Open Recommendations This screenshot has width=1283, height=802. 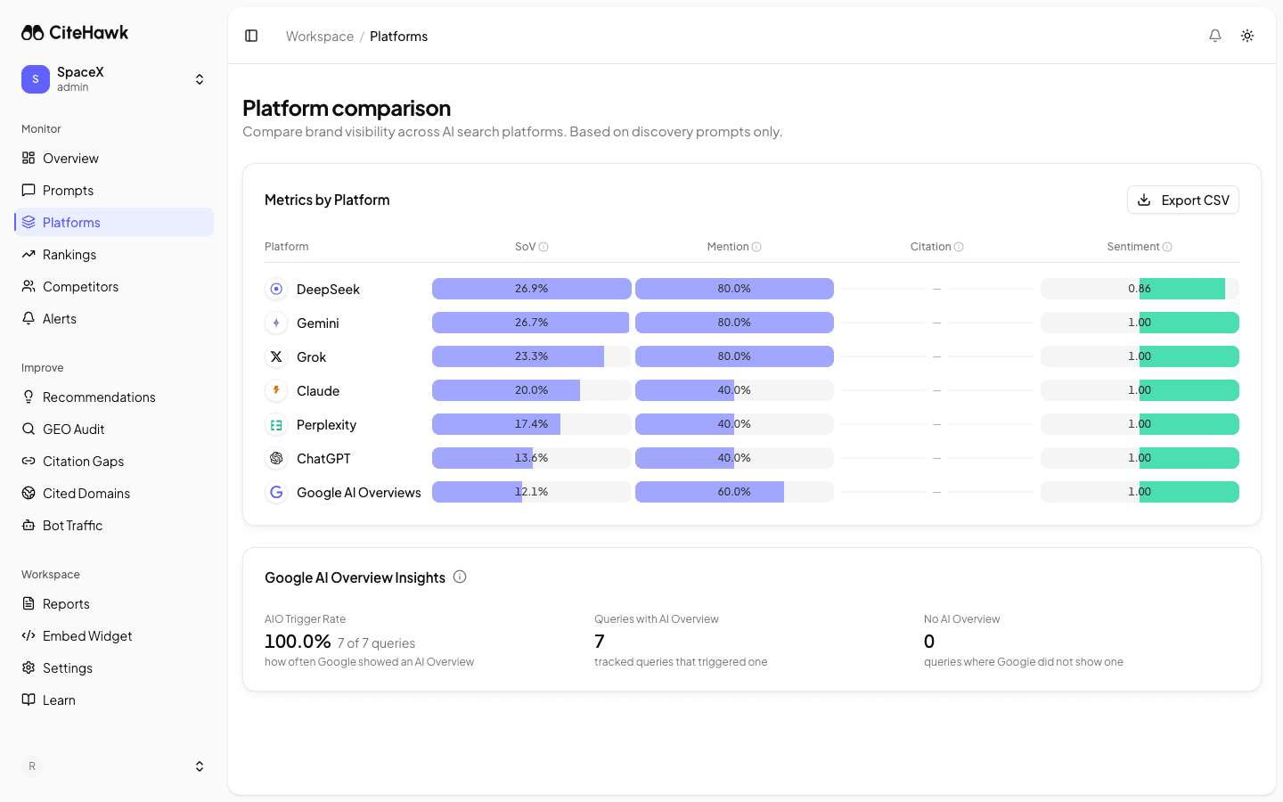(114, 397)
